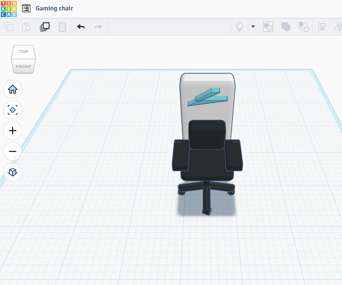The image size is (342, 285).
Task: Click the Copy toolbar icon
Action: click(9, 27)
